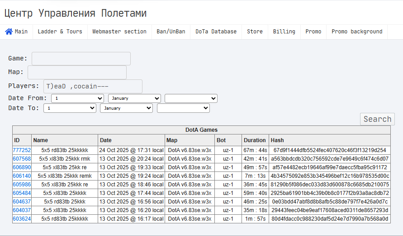Open the Billing menu item
The image size is (403, 236).
pyautogui.click(x=284, y=32)
